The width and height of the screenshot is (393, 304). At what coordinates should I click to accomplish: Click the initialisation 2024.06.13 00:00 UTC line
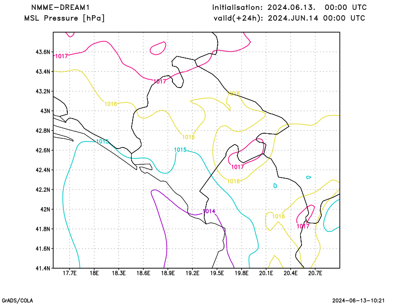pos(289,7)
